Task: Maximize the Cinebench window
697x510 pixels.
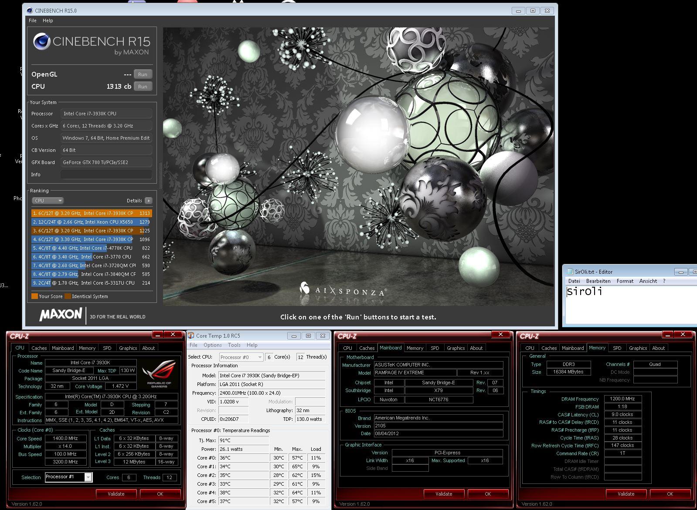Action: pos(533,10)
